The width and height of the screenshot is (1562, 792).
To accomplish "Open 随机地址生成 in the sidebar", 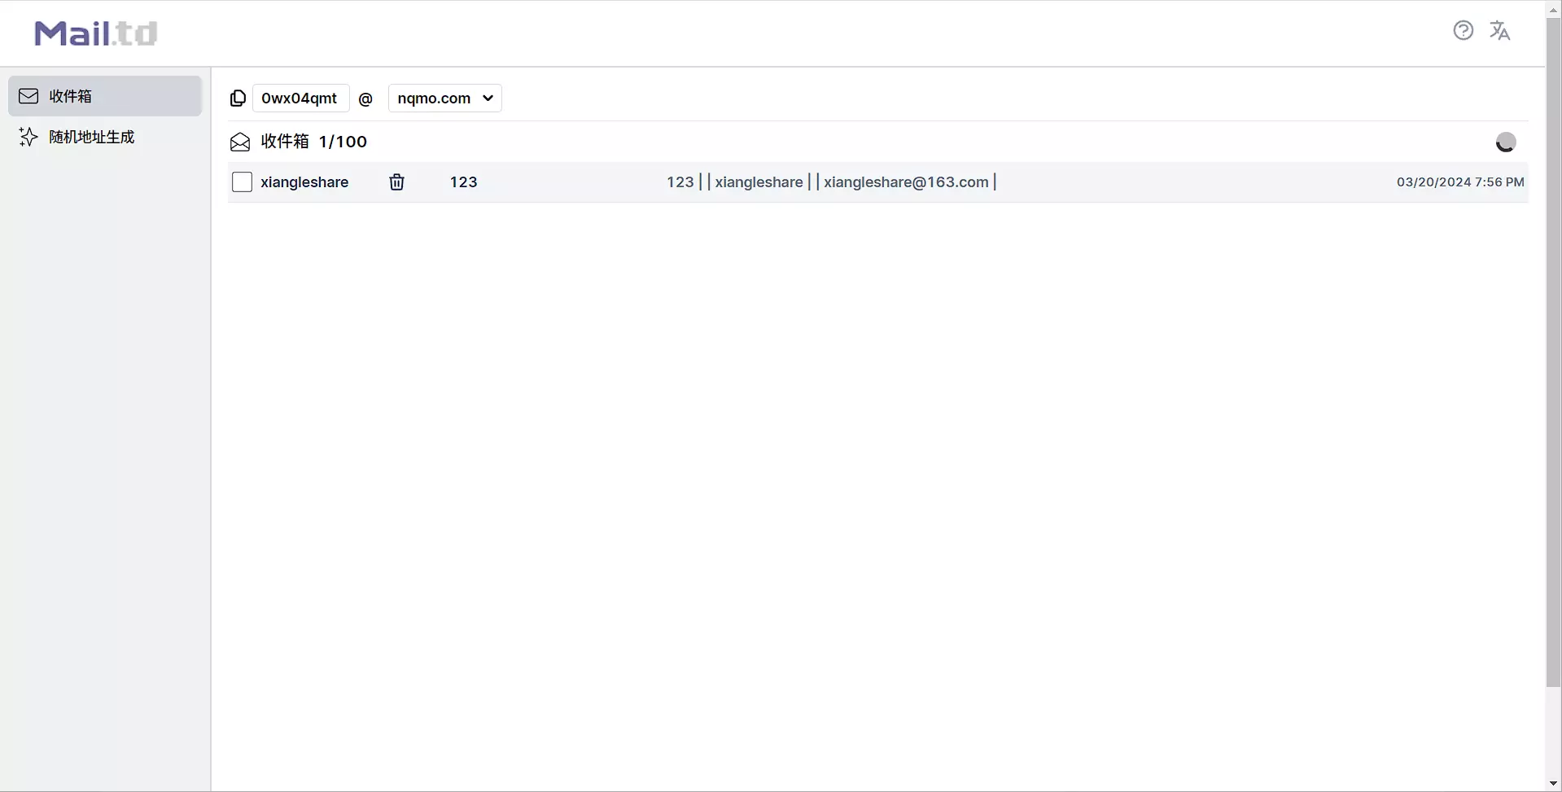I will click(x=91, y=137).
